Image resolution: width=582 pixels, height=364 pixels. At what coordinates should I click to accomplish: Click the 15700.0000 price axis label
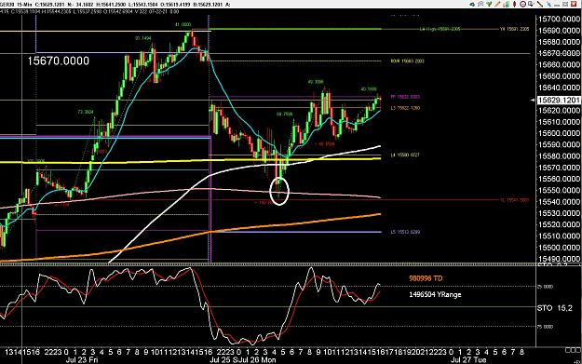point(559,19)
